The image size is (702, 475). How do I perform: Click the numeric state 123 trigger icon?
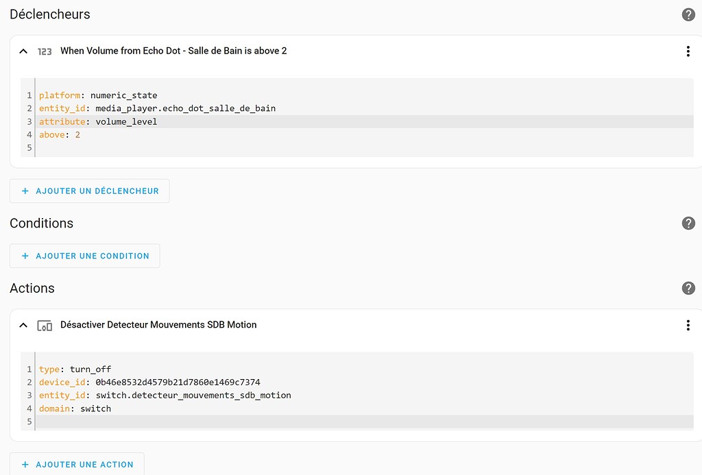[45, 51]
